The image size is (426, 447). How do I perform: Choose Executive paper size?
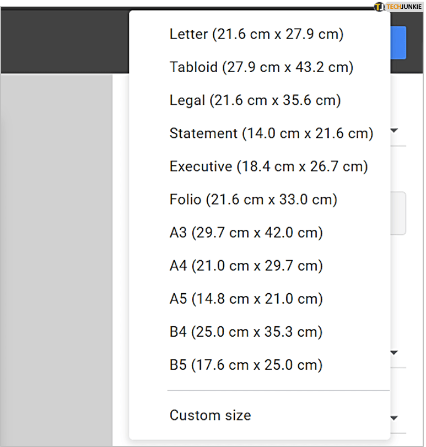pos(268,166)
